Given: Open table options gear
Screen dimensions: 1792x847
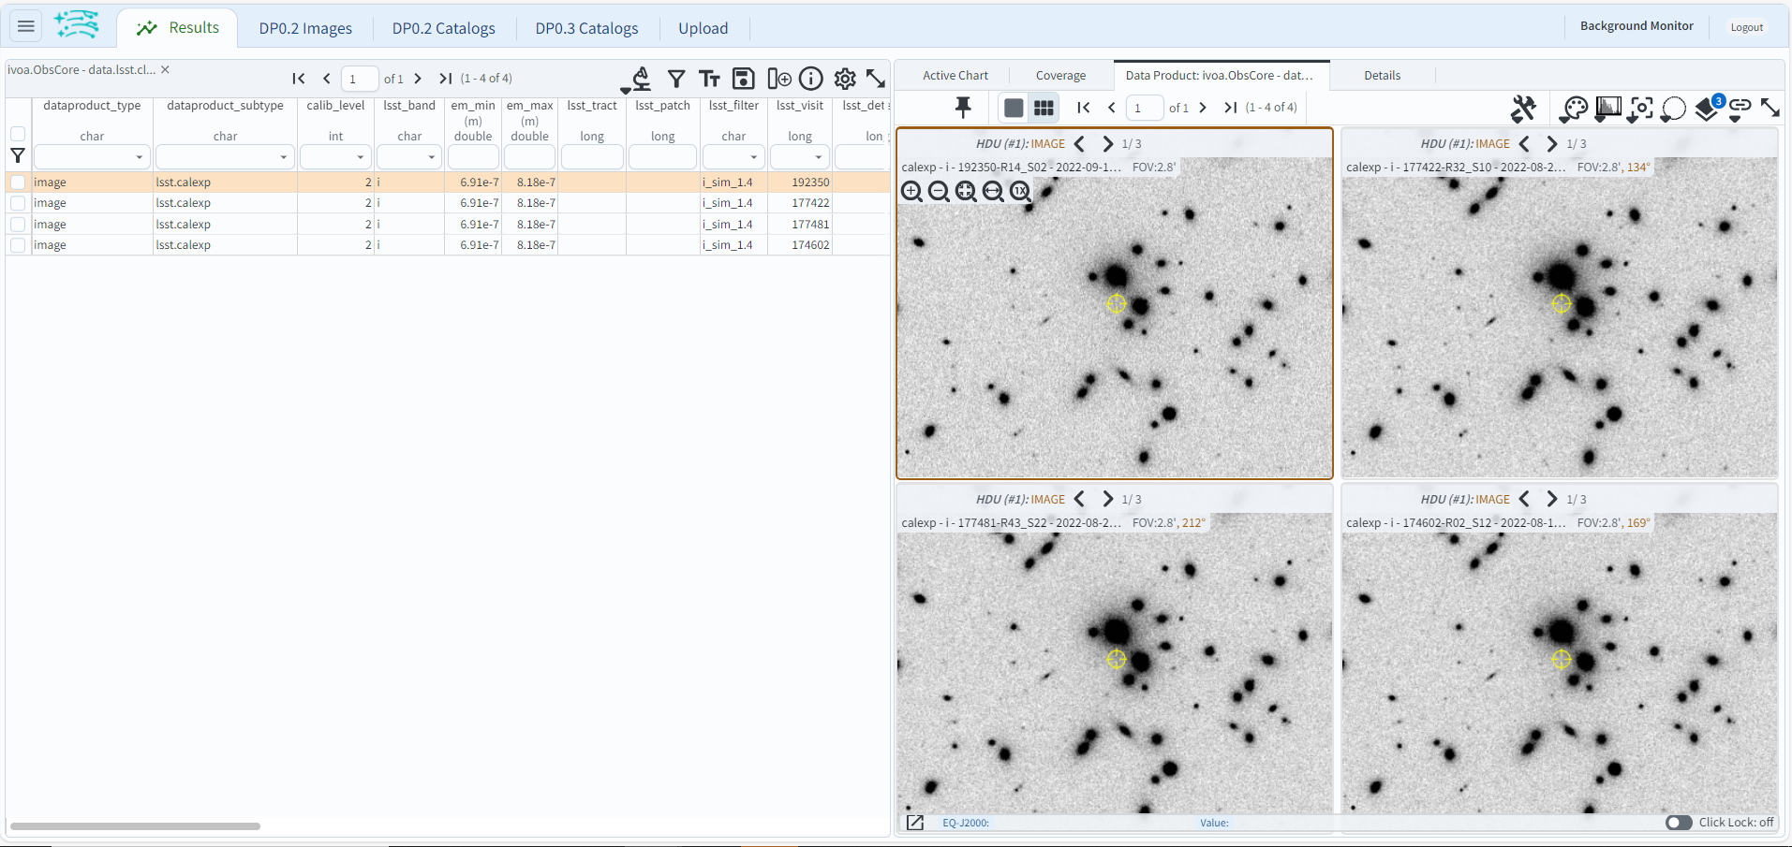Looking at the screenshot, I should point(845,79).
